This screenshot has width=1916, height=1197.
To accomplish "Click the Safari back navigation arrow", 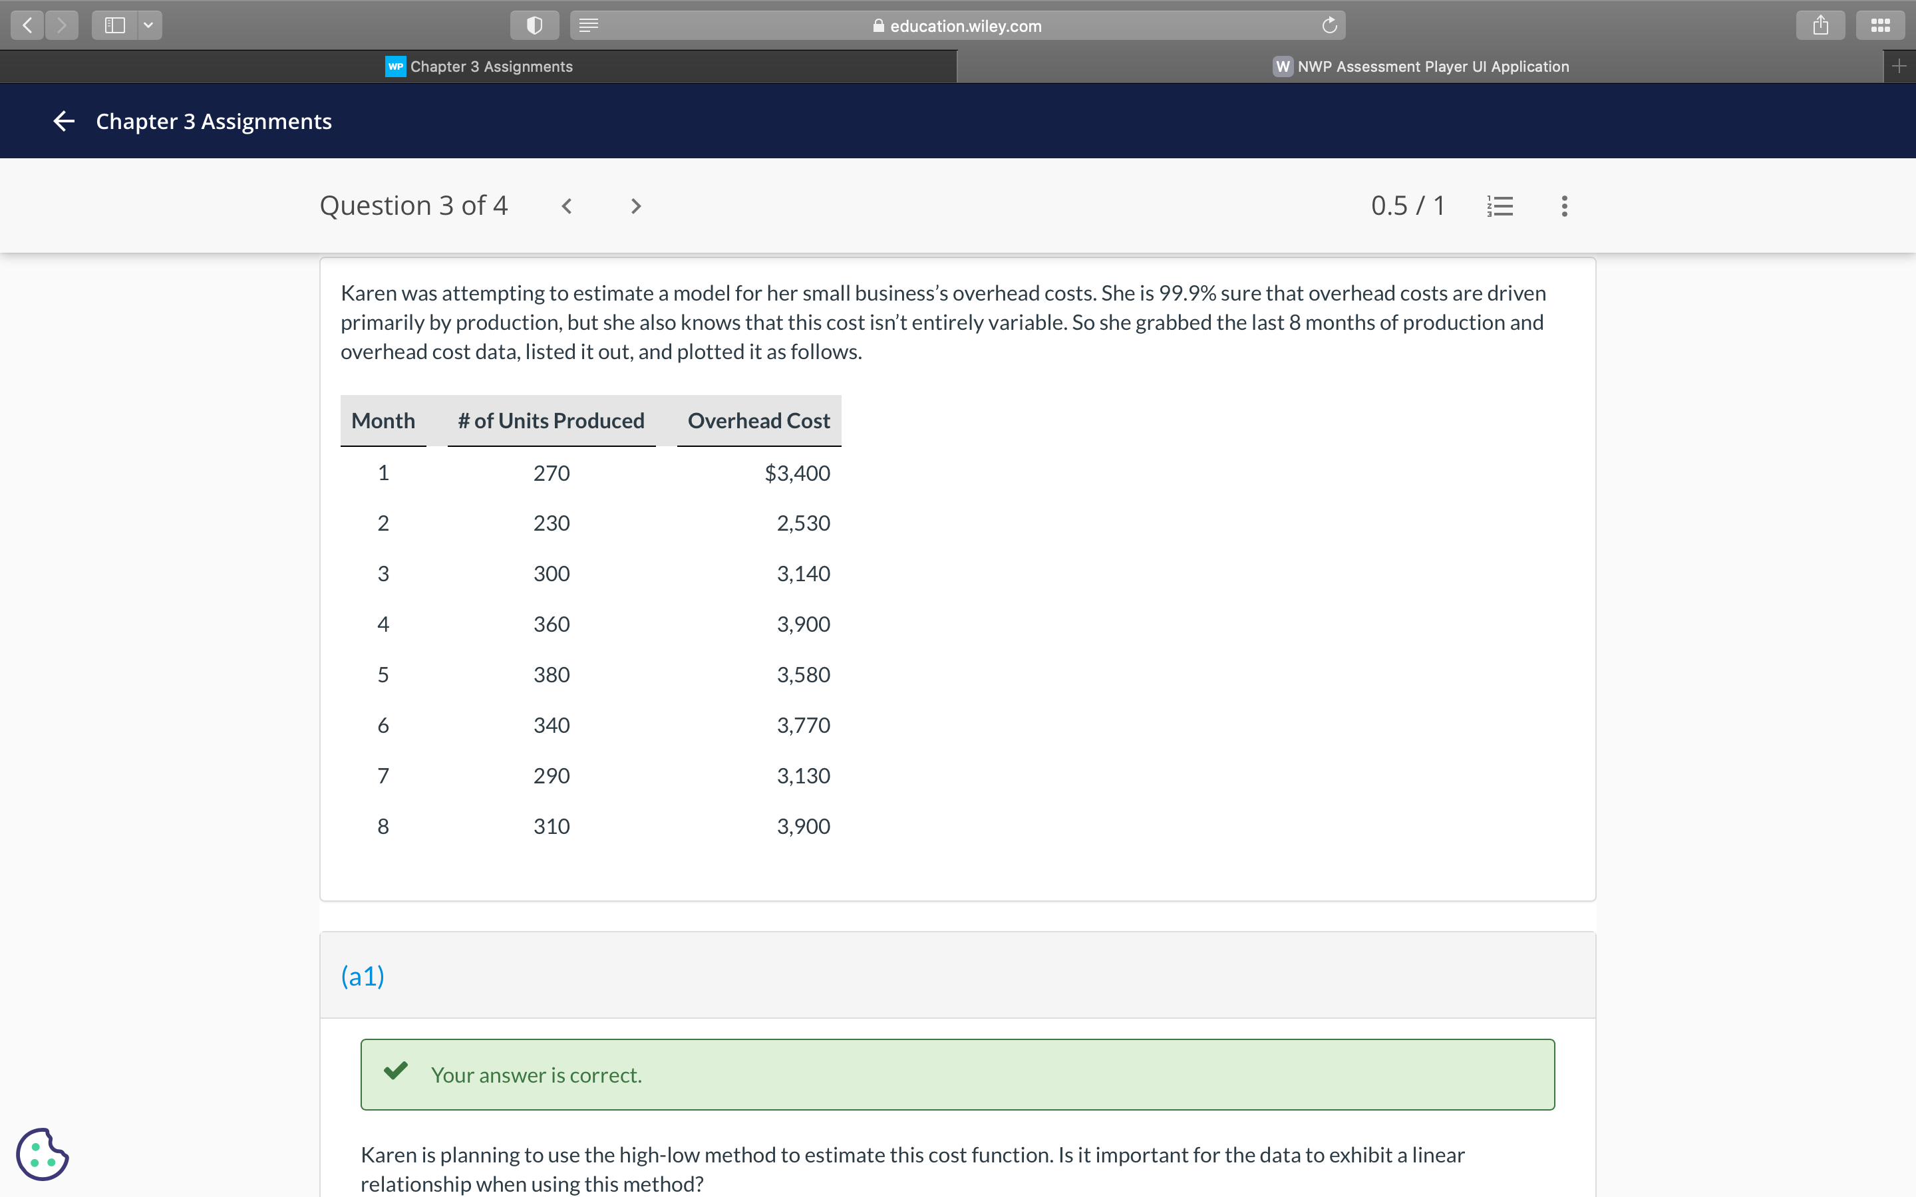I will 28,25.
